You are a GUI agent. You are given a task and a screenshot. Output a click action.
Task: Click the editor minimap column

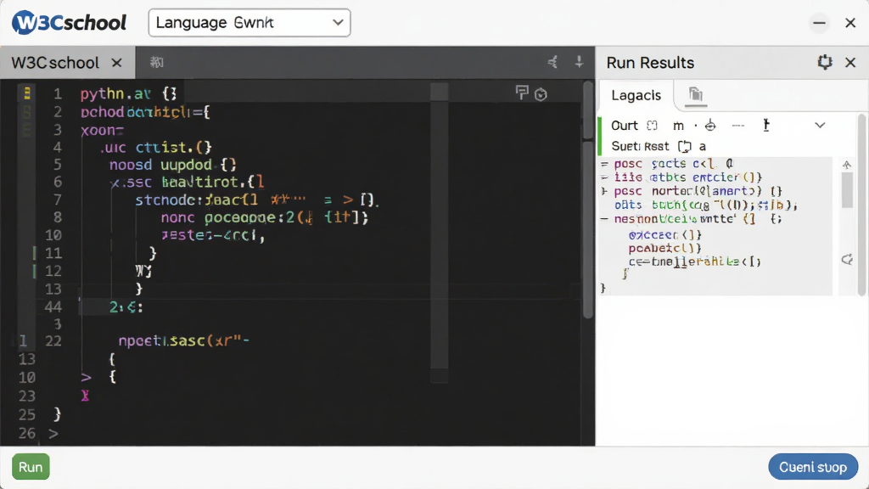(x=440, y=233)
